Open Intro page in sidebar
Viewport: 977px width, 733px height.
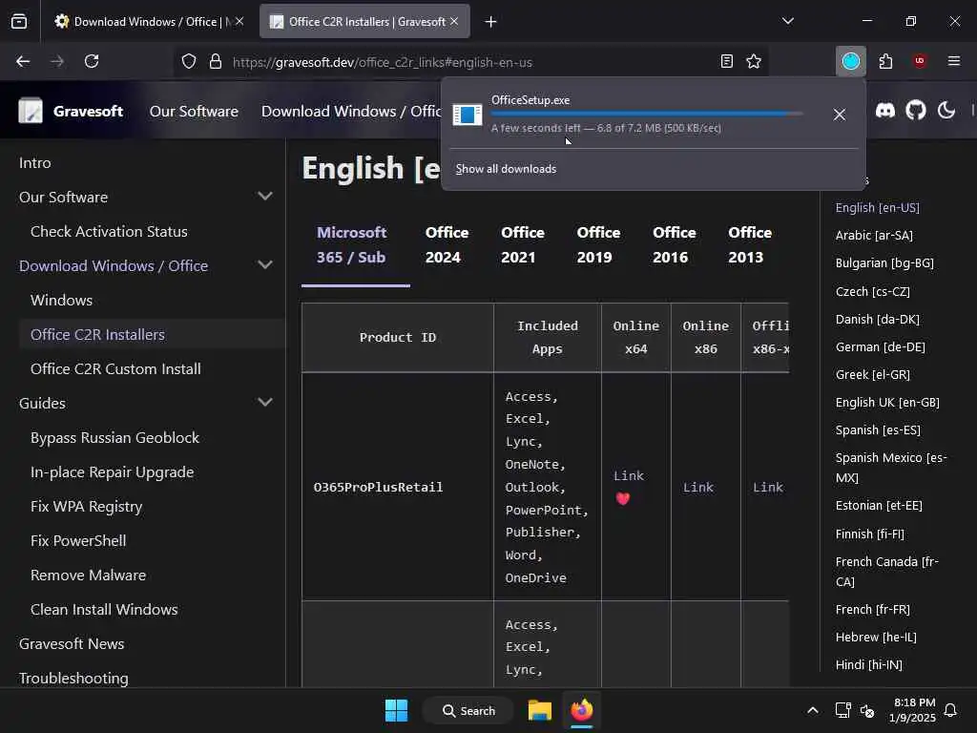(x=35, y=162)
